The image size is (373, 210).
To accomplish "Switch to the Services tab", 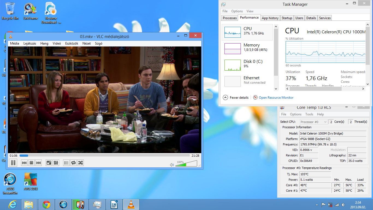I will click(x=325, y=18).
